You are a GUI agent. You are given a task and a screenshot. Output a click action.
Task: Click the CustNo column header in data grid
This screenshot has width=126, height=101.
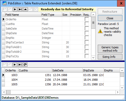35,70
